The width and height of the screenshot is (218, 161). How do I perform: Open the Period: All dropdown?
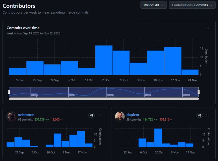(153, 5)
